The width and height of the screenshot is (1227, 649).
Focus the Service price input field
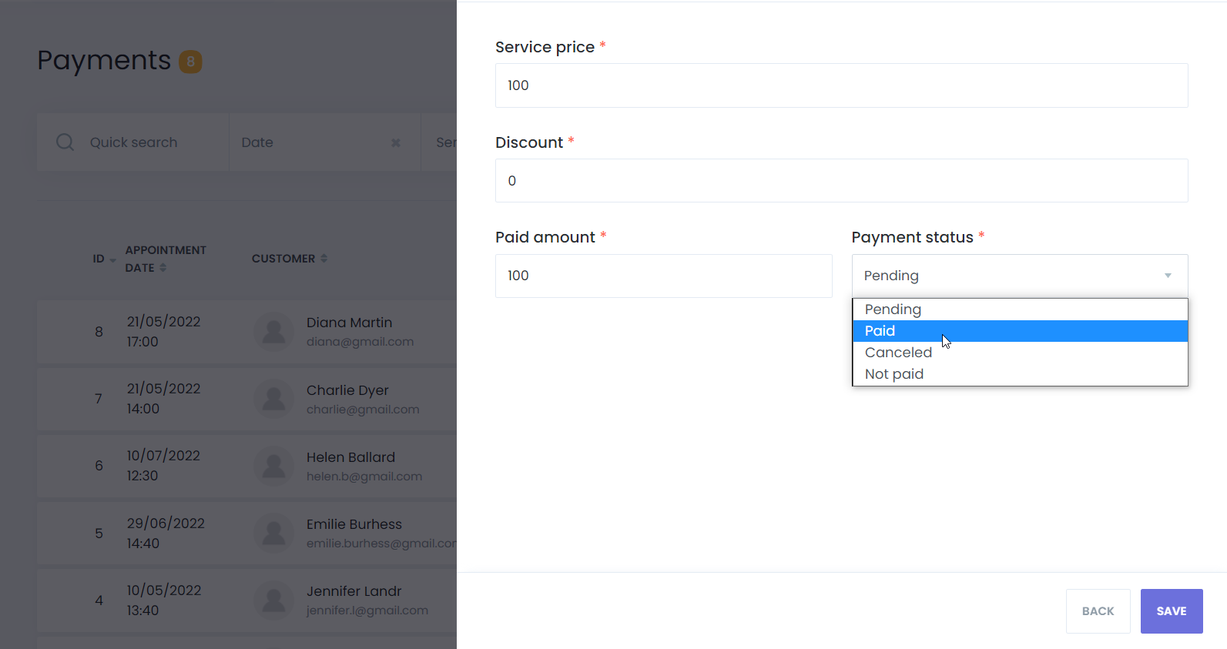(841, 85)
